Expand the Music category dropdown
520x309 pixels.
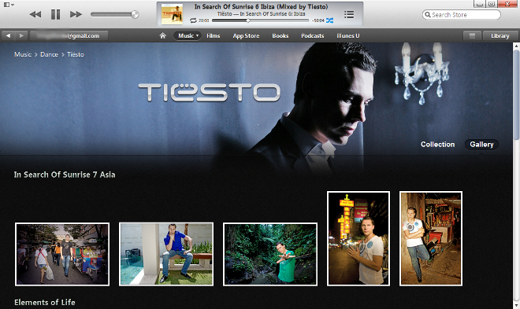(x=188, y=35)
